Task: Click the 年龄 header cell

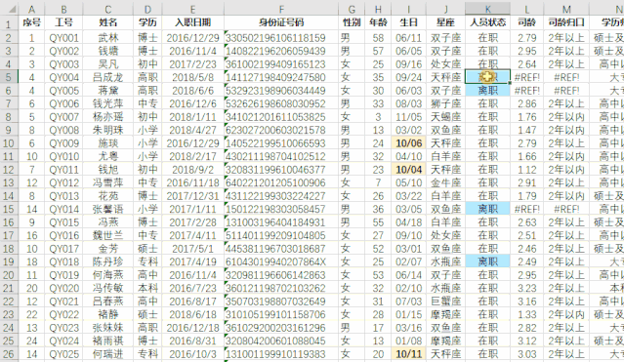Action: point(378,22)
